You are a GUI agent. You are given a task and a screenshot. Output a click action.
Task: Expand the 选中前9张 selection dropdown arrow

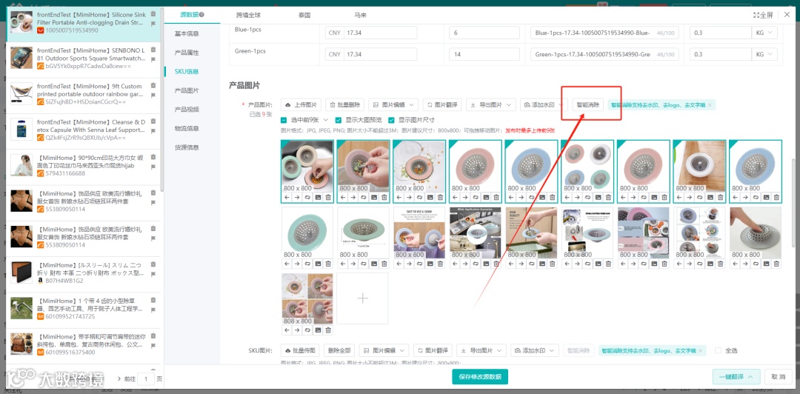[x=326, y=121]
